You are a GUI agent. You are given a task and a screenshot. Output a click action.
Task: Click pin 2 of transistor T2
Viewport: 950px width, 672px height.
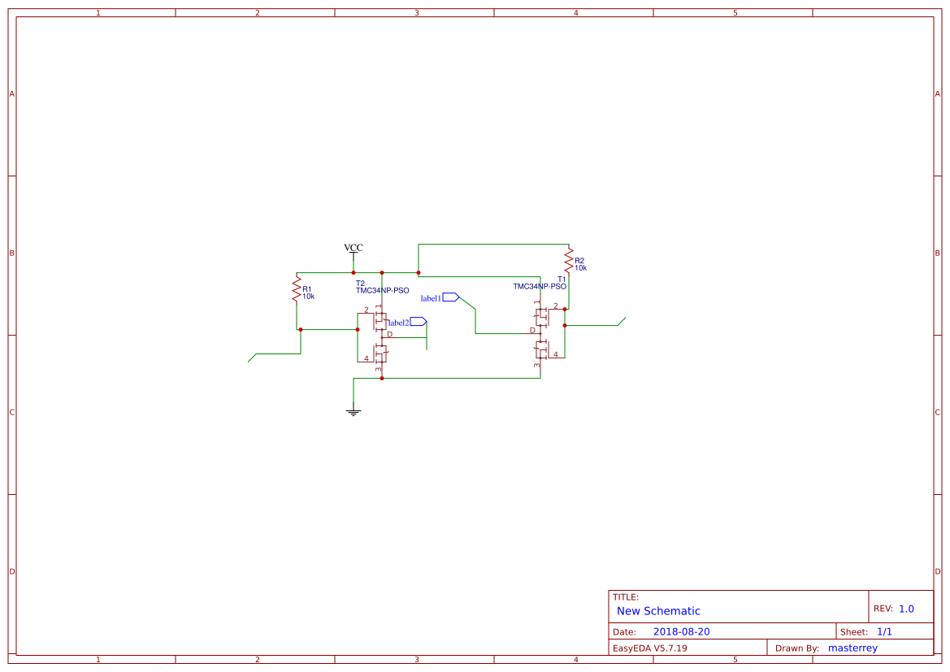366,310
